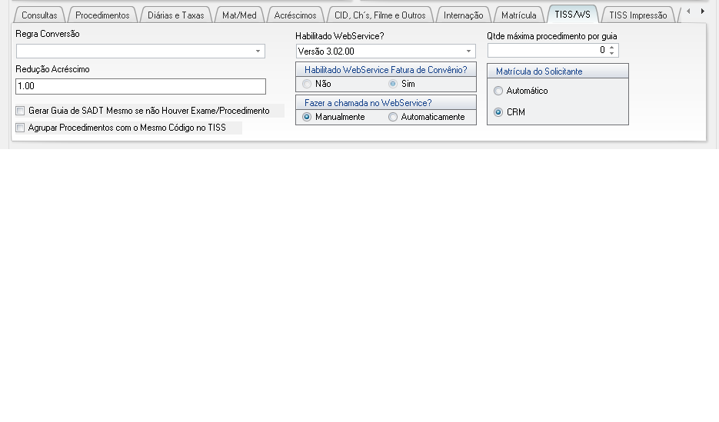Switch to the Consultas tab
Viewport: 719px width, 422px height.
coord(39,15)
